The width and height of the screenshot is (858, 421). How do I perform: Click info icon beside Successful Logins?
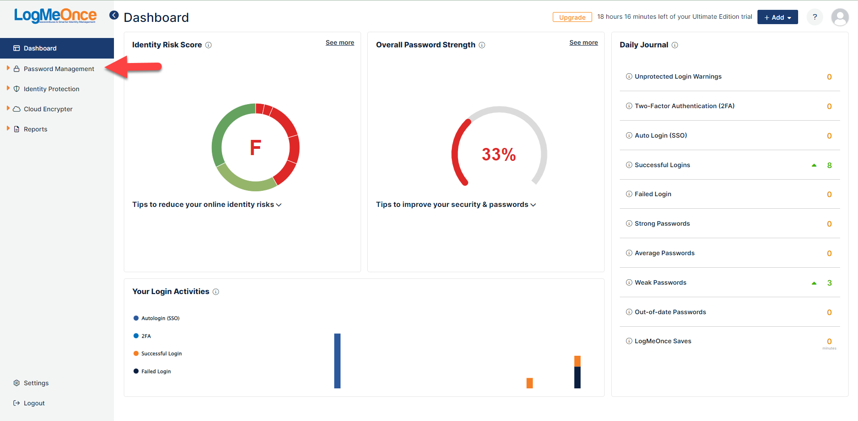(x=629, y=165)
